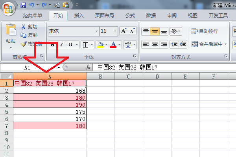Select cell containing 190
The height and width of the screenshot is (157, 236).
pyautogui.click(x=50, y=104)
